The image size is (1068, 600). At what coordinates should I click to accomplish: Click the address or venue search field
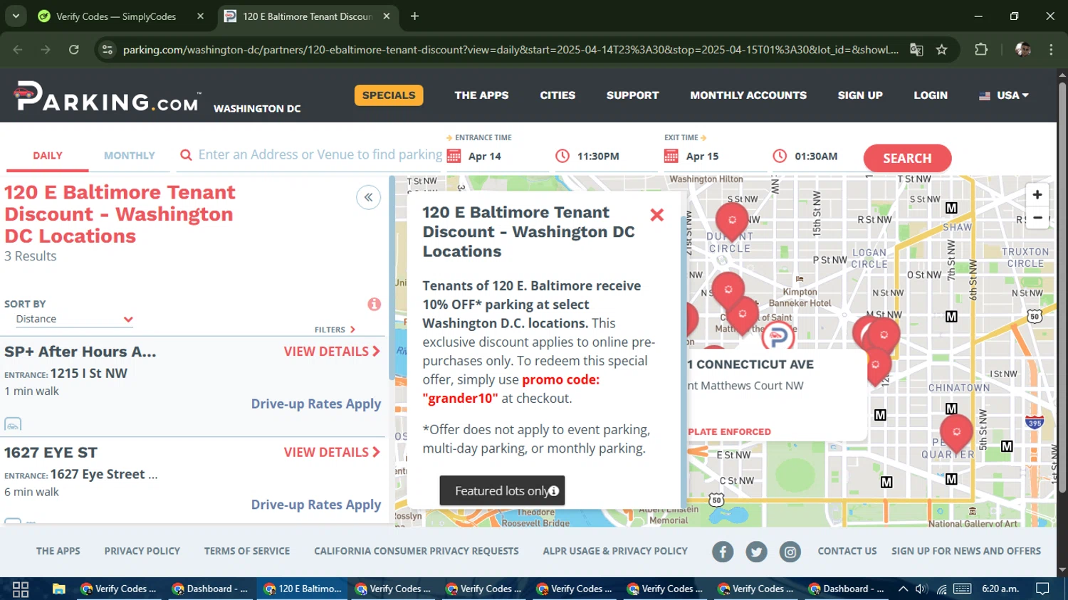(319, 155)
